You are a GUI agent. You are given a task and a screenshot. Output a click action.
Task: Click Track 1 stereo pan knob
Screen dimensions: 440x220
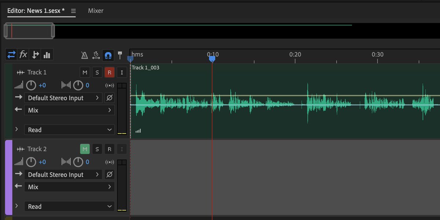78,85
